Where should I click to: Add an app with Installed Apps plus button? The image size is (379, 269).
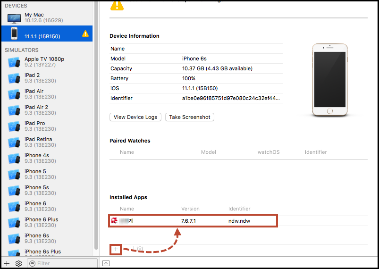click(116, 249)
